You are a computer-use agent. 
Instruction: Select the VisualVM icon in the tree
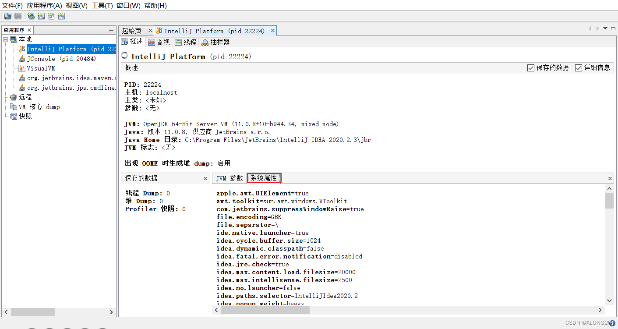[x=22, y=68]
